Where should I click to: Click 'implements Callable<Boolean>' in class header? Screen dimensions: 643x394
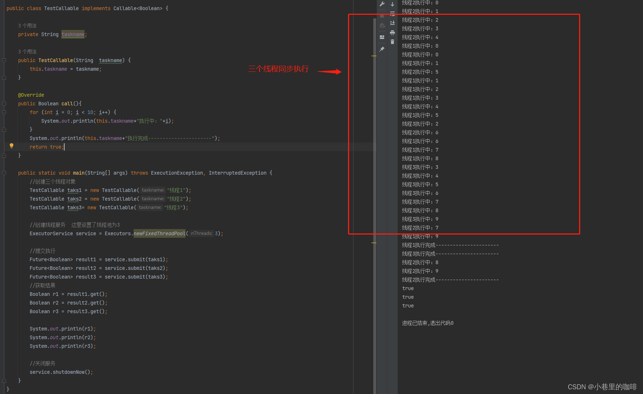122,8
